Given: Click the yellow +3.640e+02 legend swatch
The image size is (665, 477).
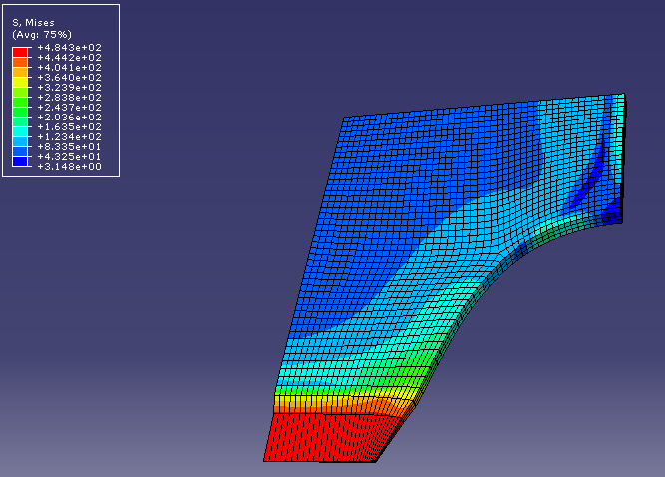Looking at the screenshot, I should (x=20, y=83).
